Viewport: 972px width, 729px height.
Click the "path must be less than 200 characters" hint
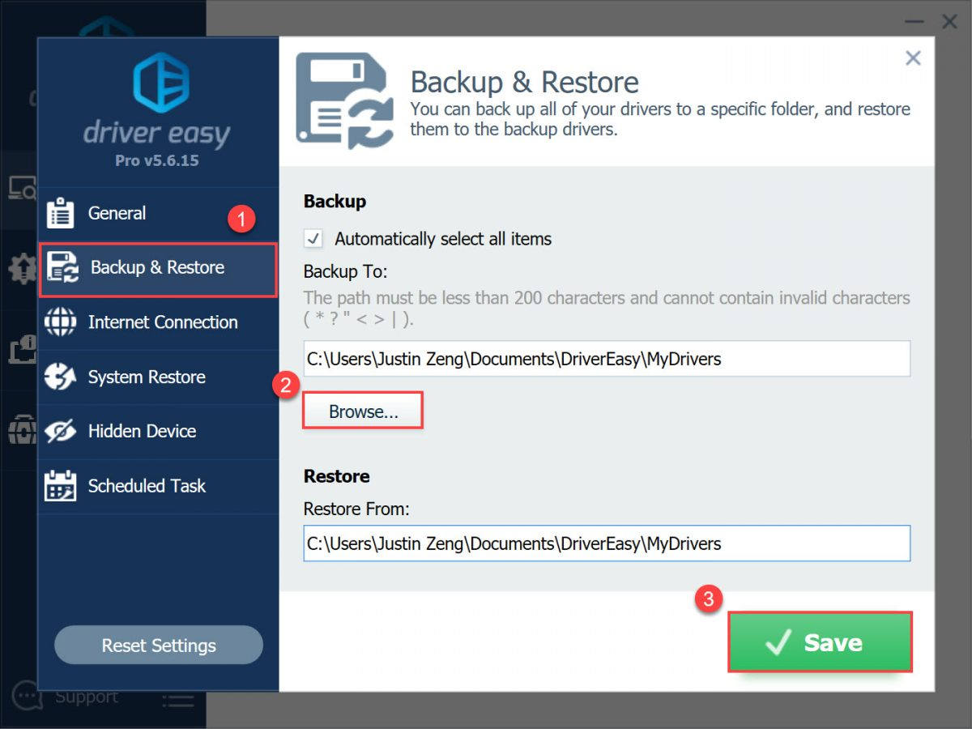pyautogui.click(x=607, y=309)
